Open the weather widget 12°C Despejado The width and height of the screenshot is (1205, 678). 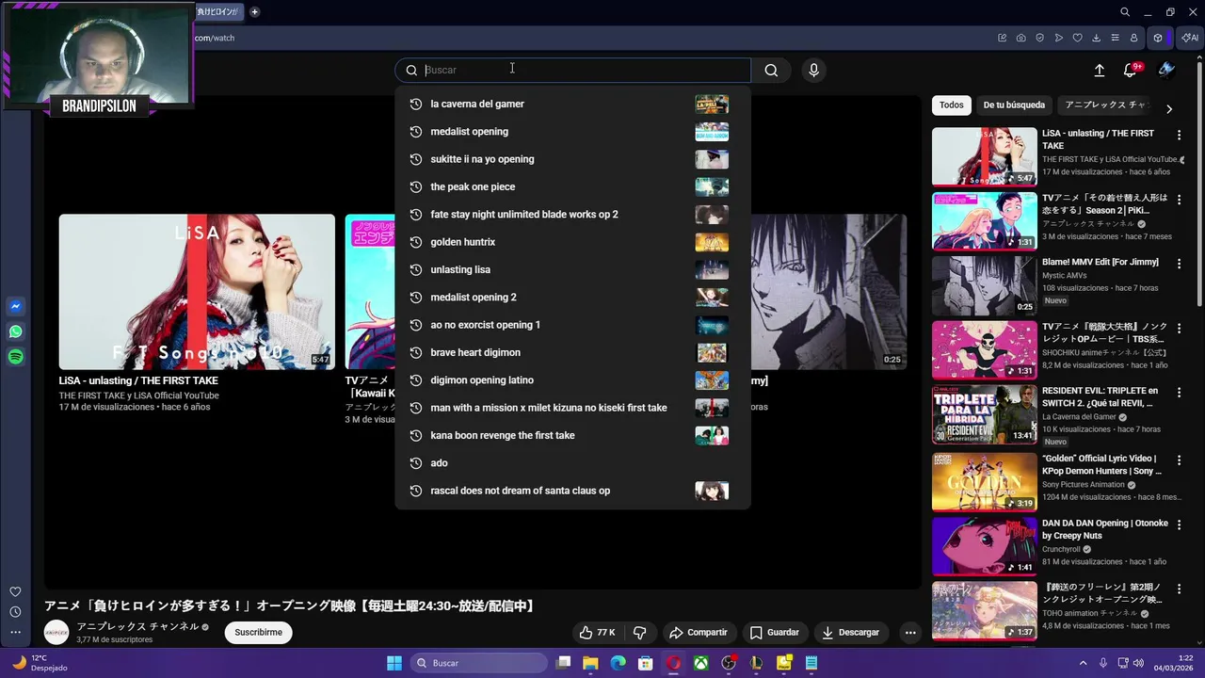tap(40, 663)
